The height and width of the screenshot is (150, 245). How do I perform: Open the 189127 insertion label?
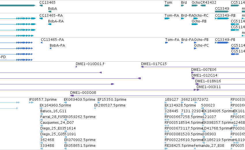coord(172,100)
